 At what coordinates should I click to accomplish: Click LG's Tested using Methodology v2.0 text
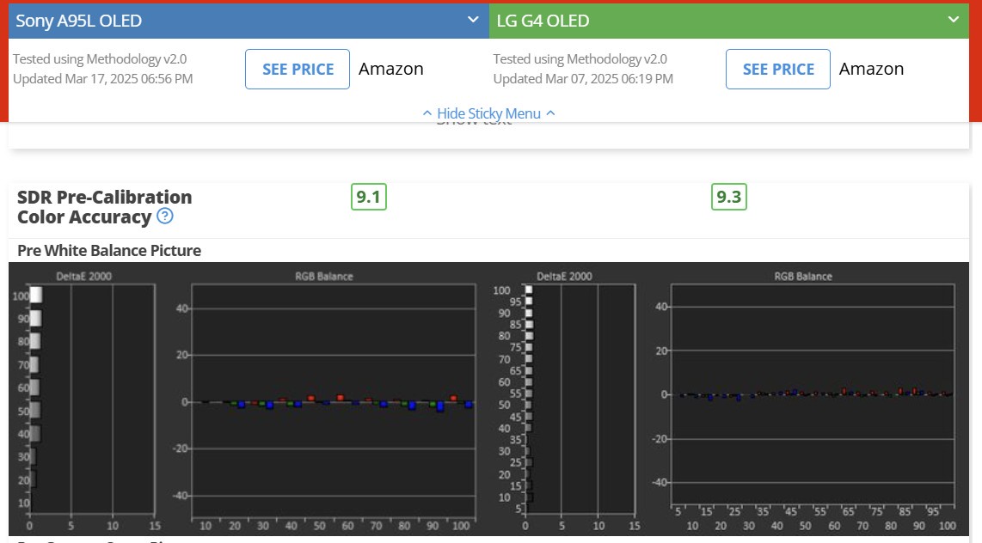pos(580,58)
